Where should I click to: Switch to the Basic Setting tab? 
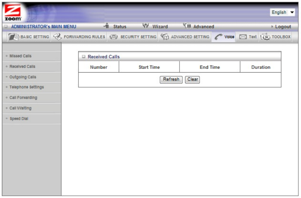pyautogui.click(x=29, y=37)
